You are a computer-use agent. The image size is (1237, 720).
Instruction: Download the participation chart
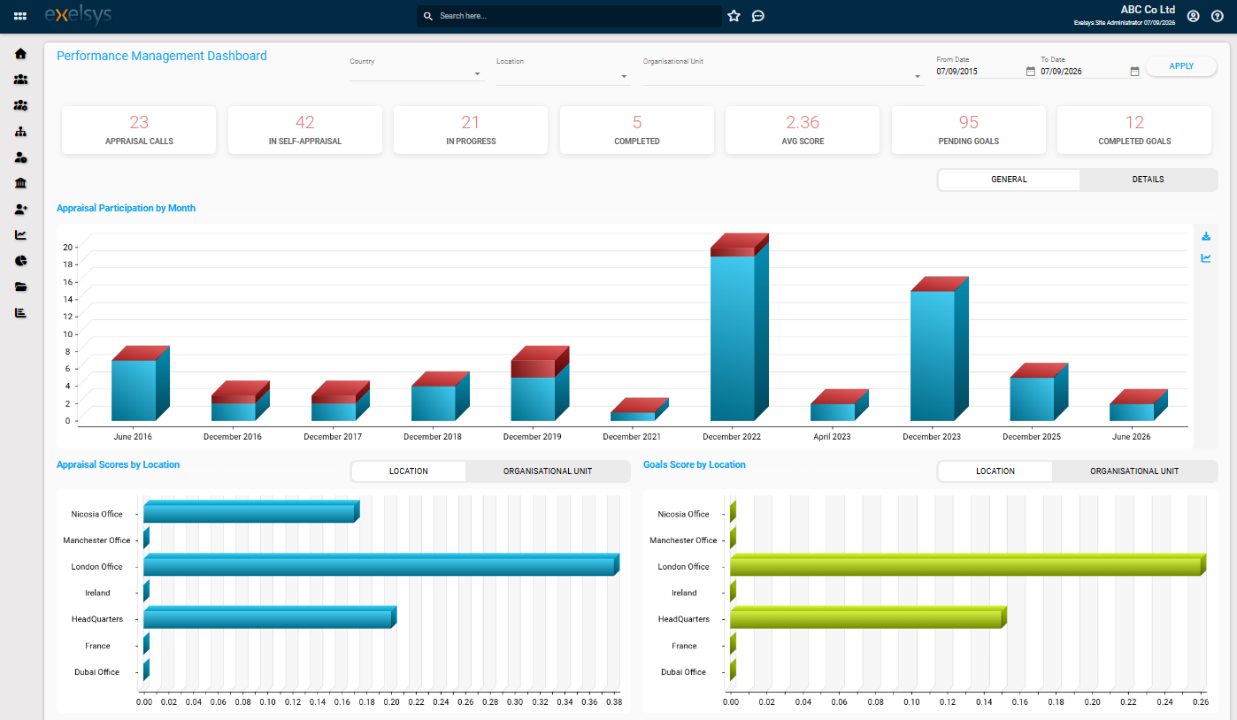[x=1206, y=236]
